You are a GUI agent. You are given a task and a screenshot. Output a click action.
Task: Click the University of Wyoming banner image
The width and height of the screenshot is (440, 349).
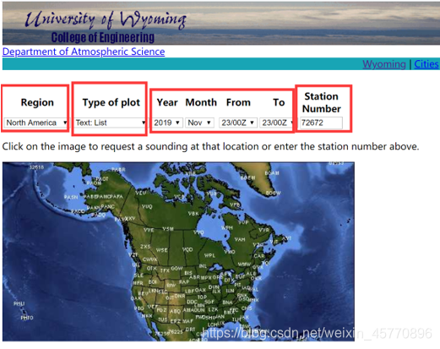(x=221, y=23)
